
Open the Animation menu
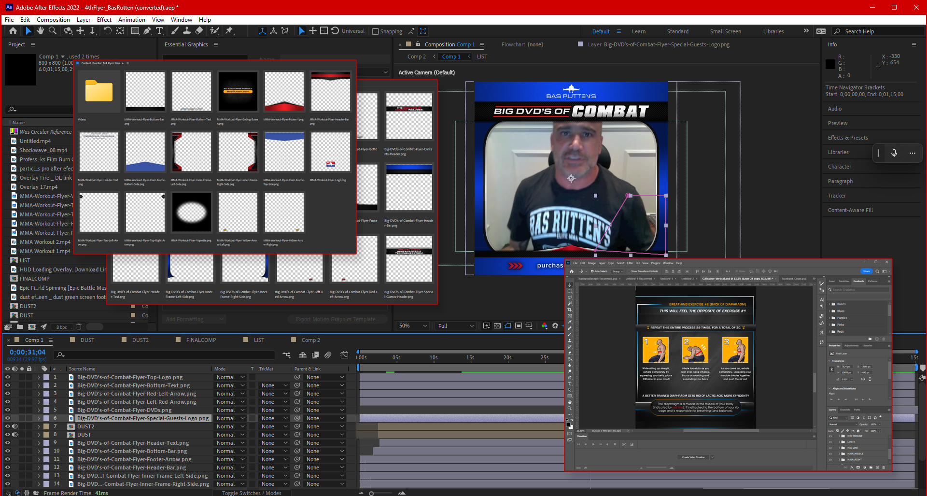[131, 20]
